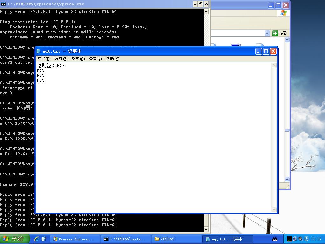Click the 开始 Start button
The height and width of the screenshot is (244, 325).
(14, 239)
